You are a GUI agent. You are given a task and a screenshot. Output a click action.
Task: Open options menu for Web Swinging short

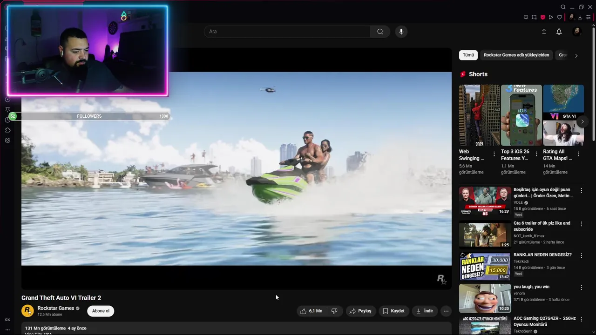click(494, 154)
